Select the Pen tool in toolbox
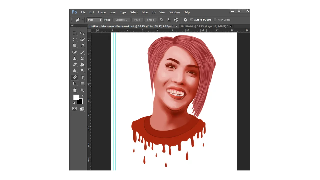320x180 pixels. click(75, 78)
